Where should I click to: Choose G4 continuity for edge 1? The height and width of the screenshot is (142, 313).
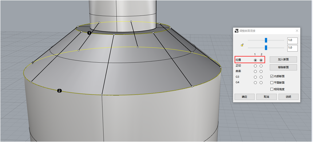(x=255, y=83)
